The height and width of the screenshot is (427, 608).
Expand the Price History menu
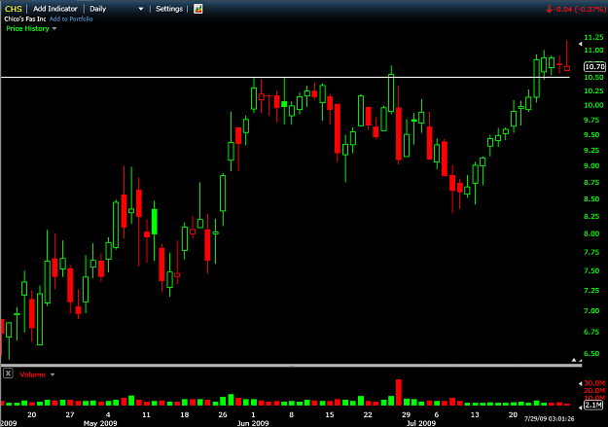point(31,28)
